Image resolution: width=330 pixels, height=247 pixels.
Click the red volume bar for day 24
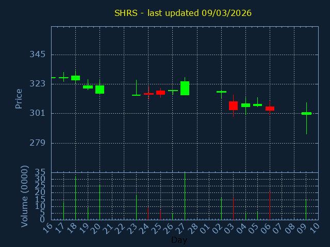pyautogui.click(x=148, y=214)
